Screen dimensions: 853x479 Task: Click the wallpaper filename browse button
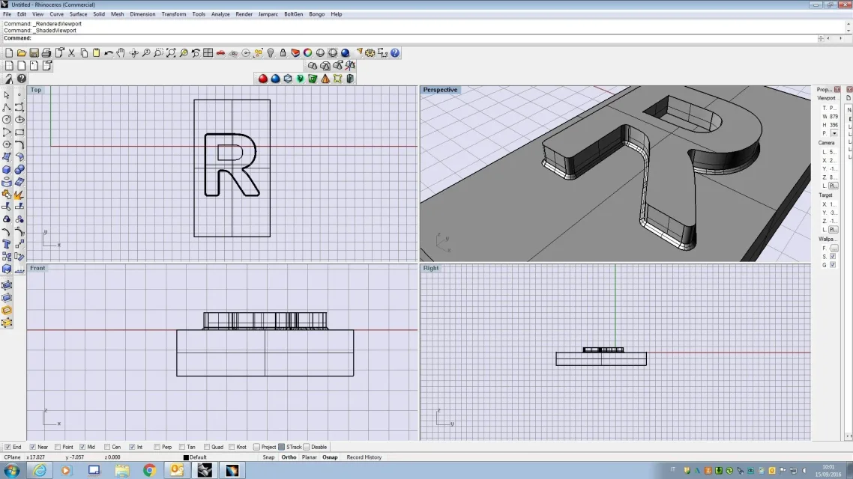834,248
